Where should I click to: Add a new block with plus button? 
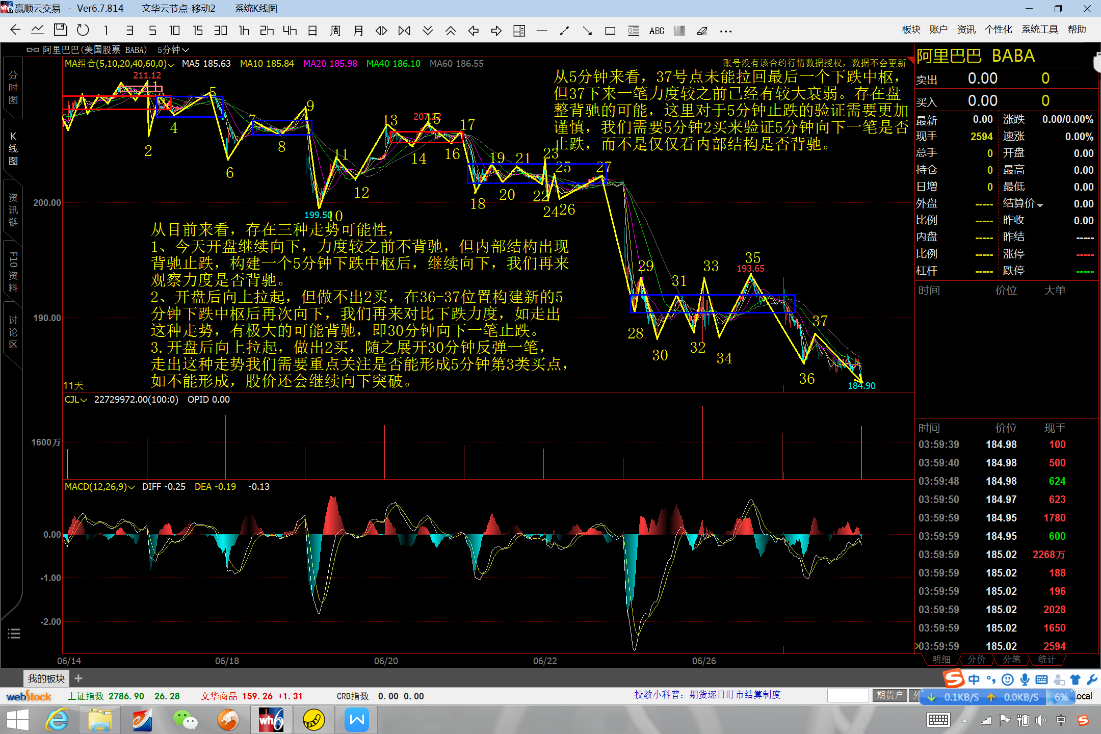click(78, 678)
